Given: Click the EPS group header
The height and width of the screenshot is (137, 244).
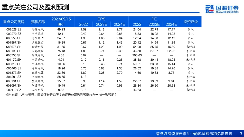Looking at the screenshot, I should 101,19.
